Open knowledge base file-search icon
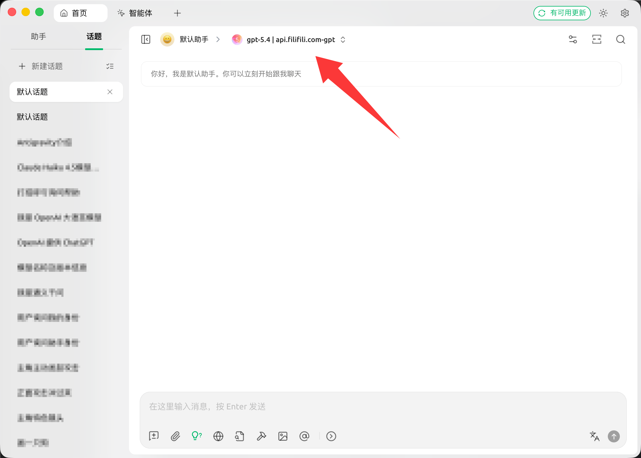This screenshot has height=458, width=641. pyautogui.click(x=240, y=436)
